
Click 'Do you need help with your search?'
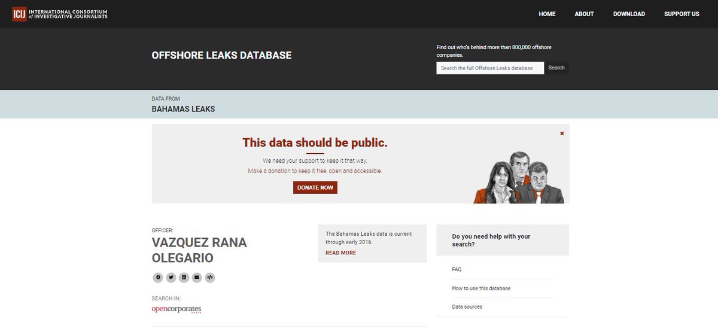click(x=491, y=240)
